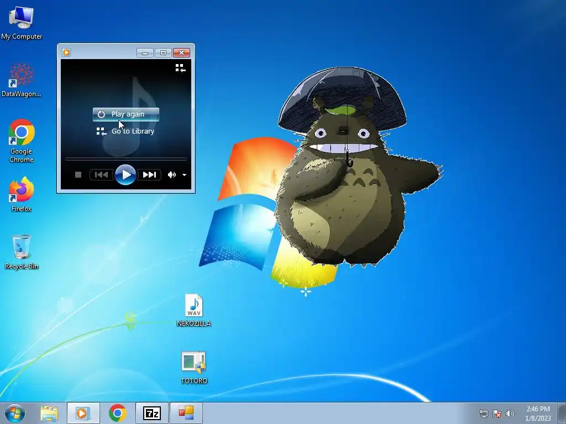Click the Media Player seek bar
The height and width of the screenshot is (424, 566).
click(x=125, y=158)
